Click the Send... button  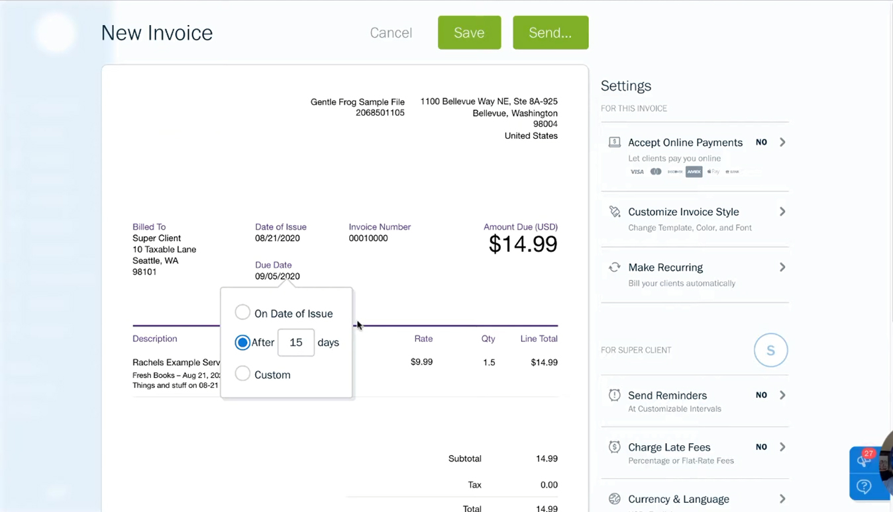550,32
